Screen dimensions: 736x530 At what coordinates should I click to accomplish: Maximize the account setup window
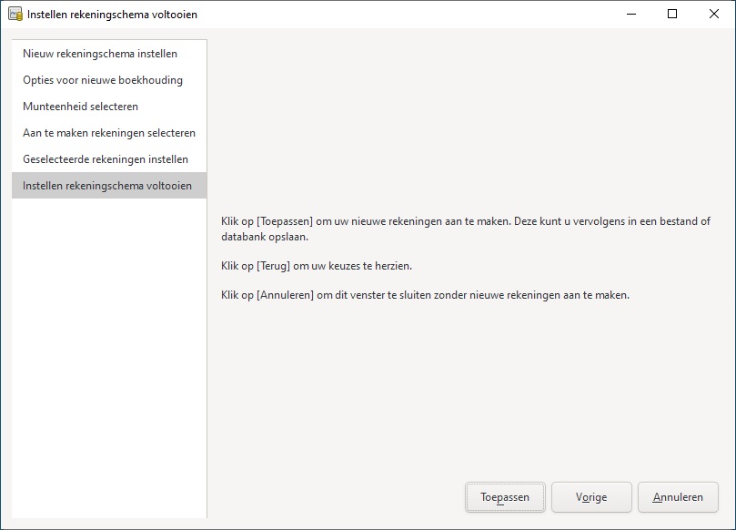(671, 14)
